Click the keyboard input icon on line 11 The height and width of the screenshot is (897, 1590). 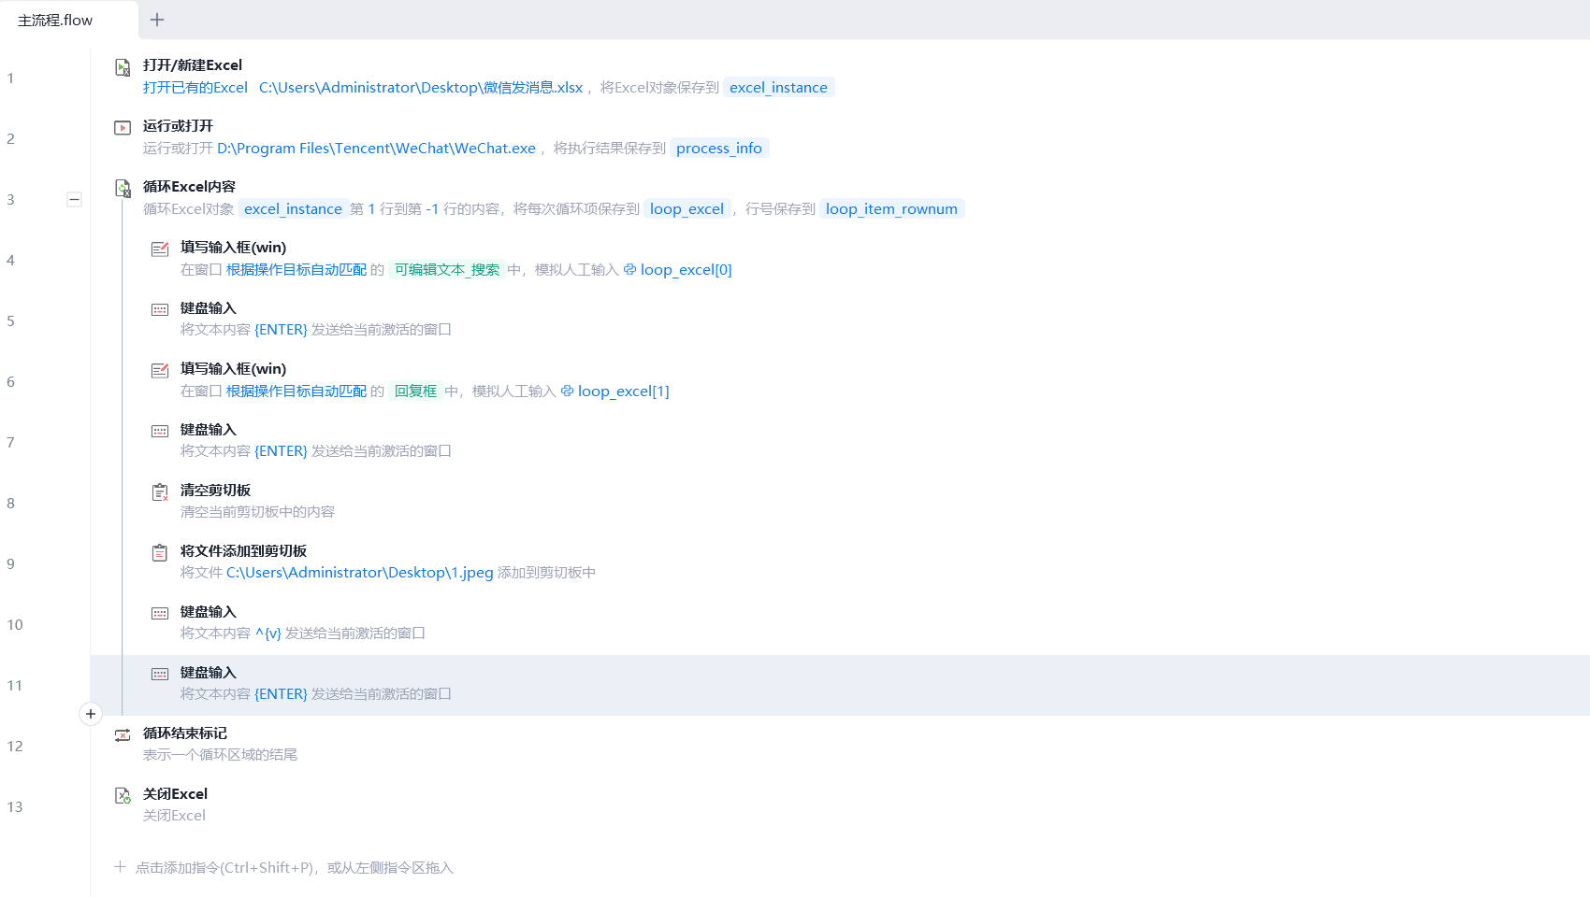[160, 674]
